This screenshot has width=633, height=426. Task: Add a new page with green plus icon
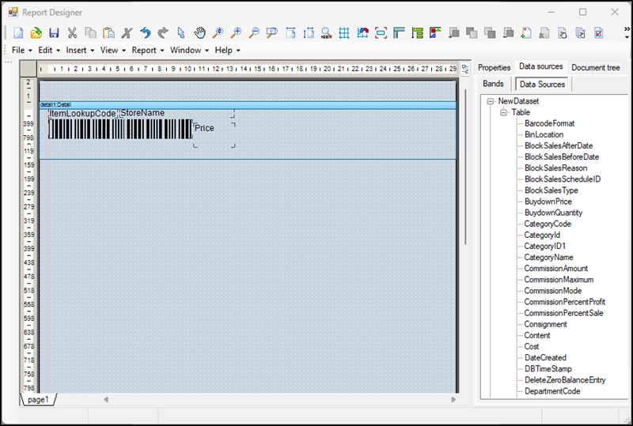[525, 32]
